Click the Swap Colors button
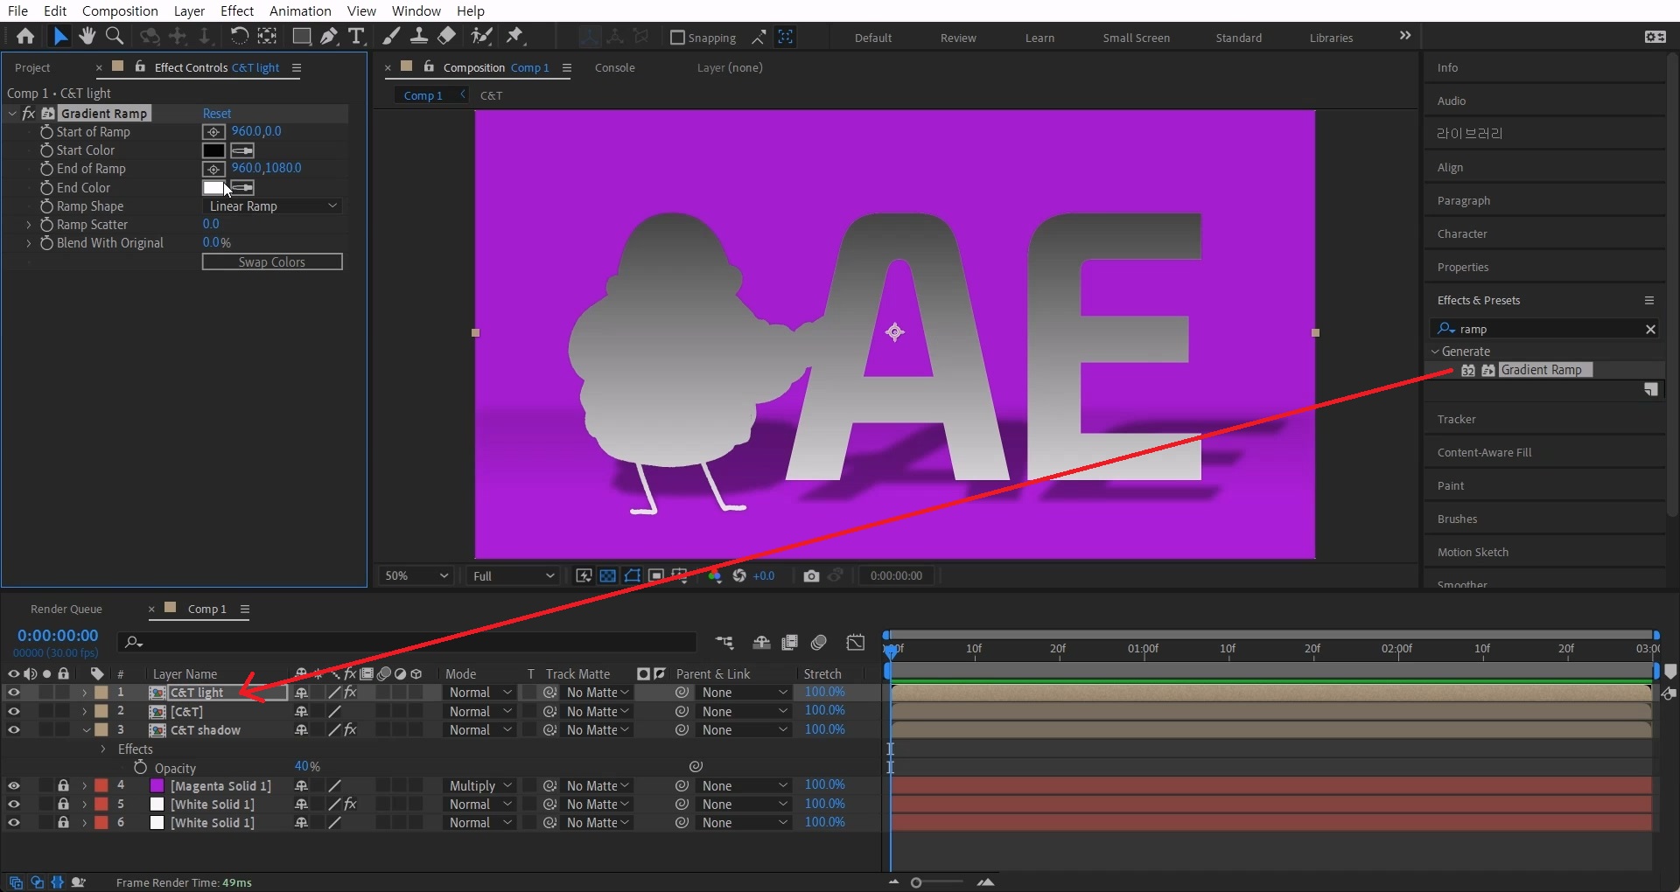Screen dimensions: 1680x892 click(x=272, y=262)
